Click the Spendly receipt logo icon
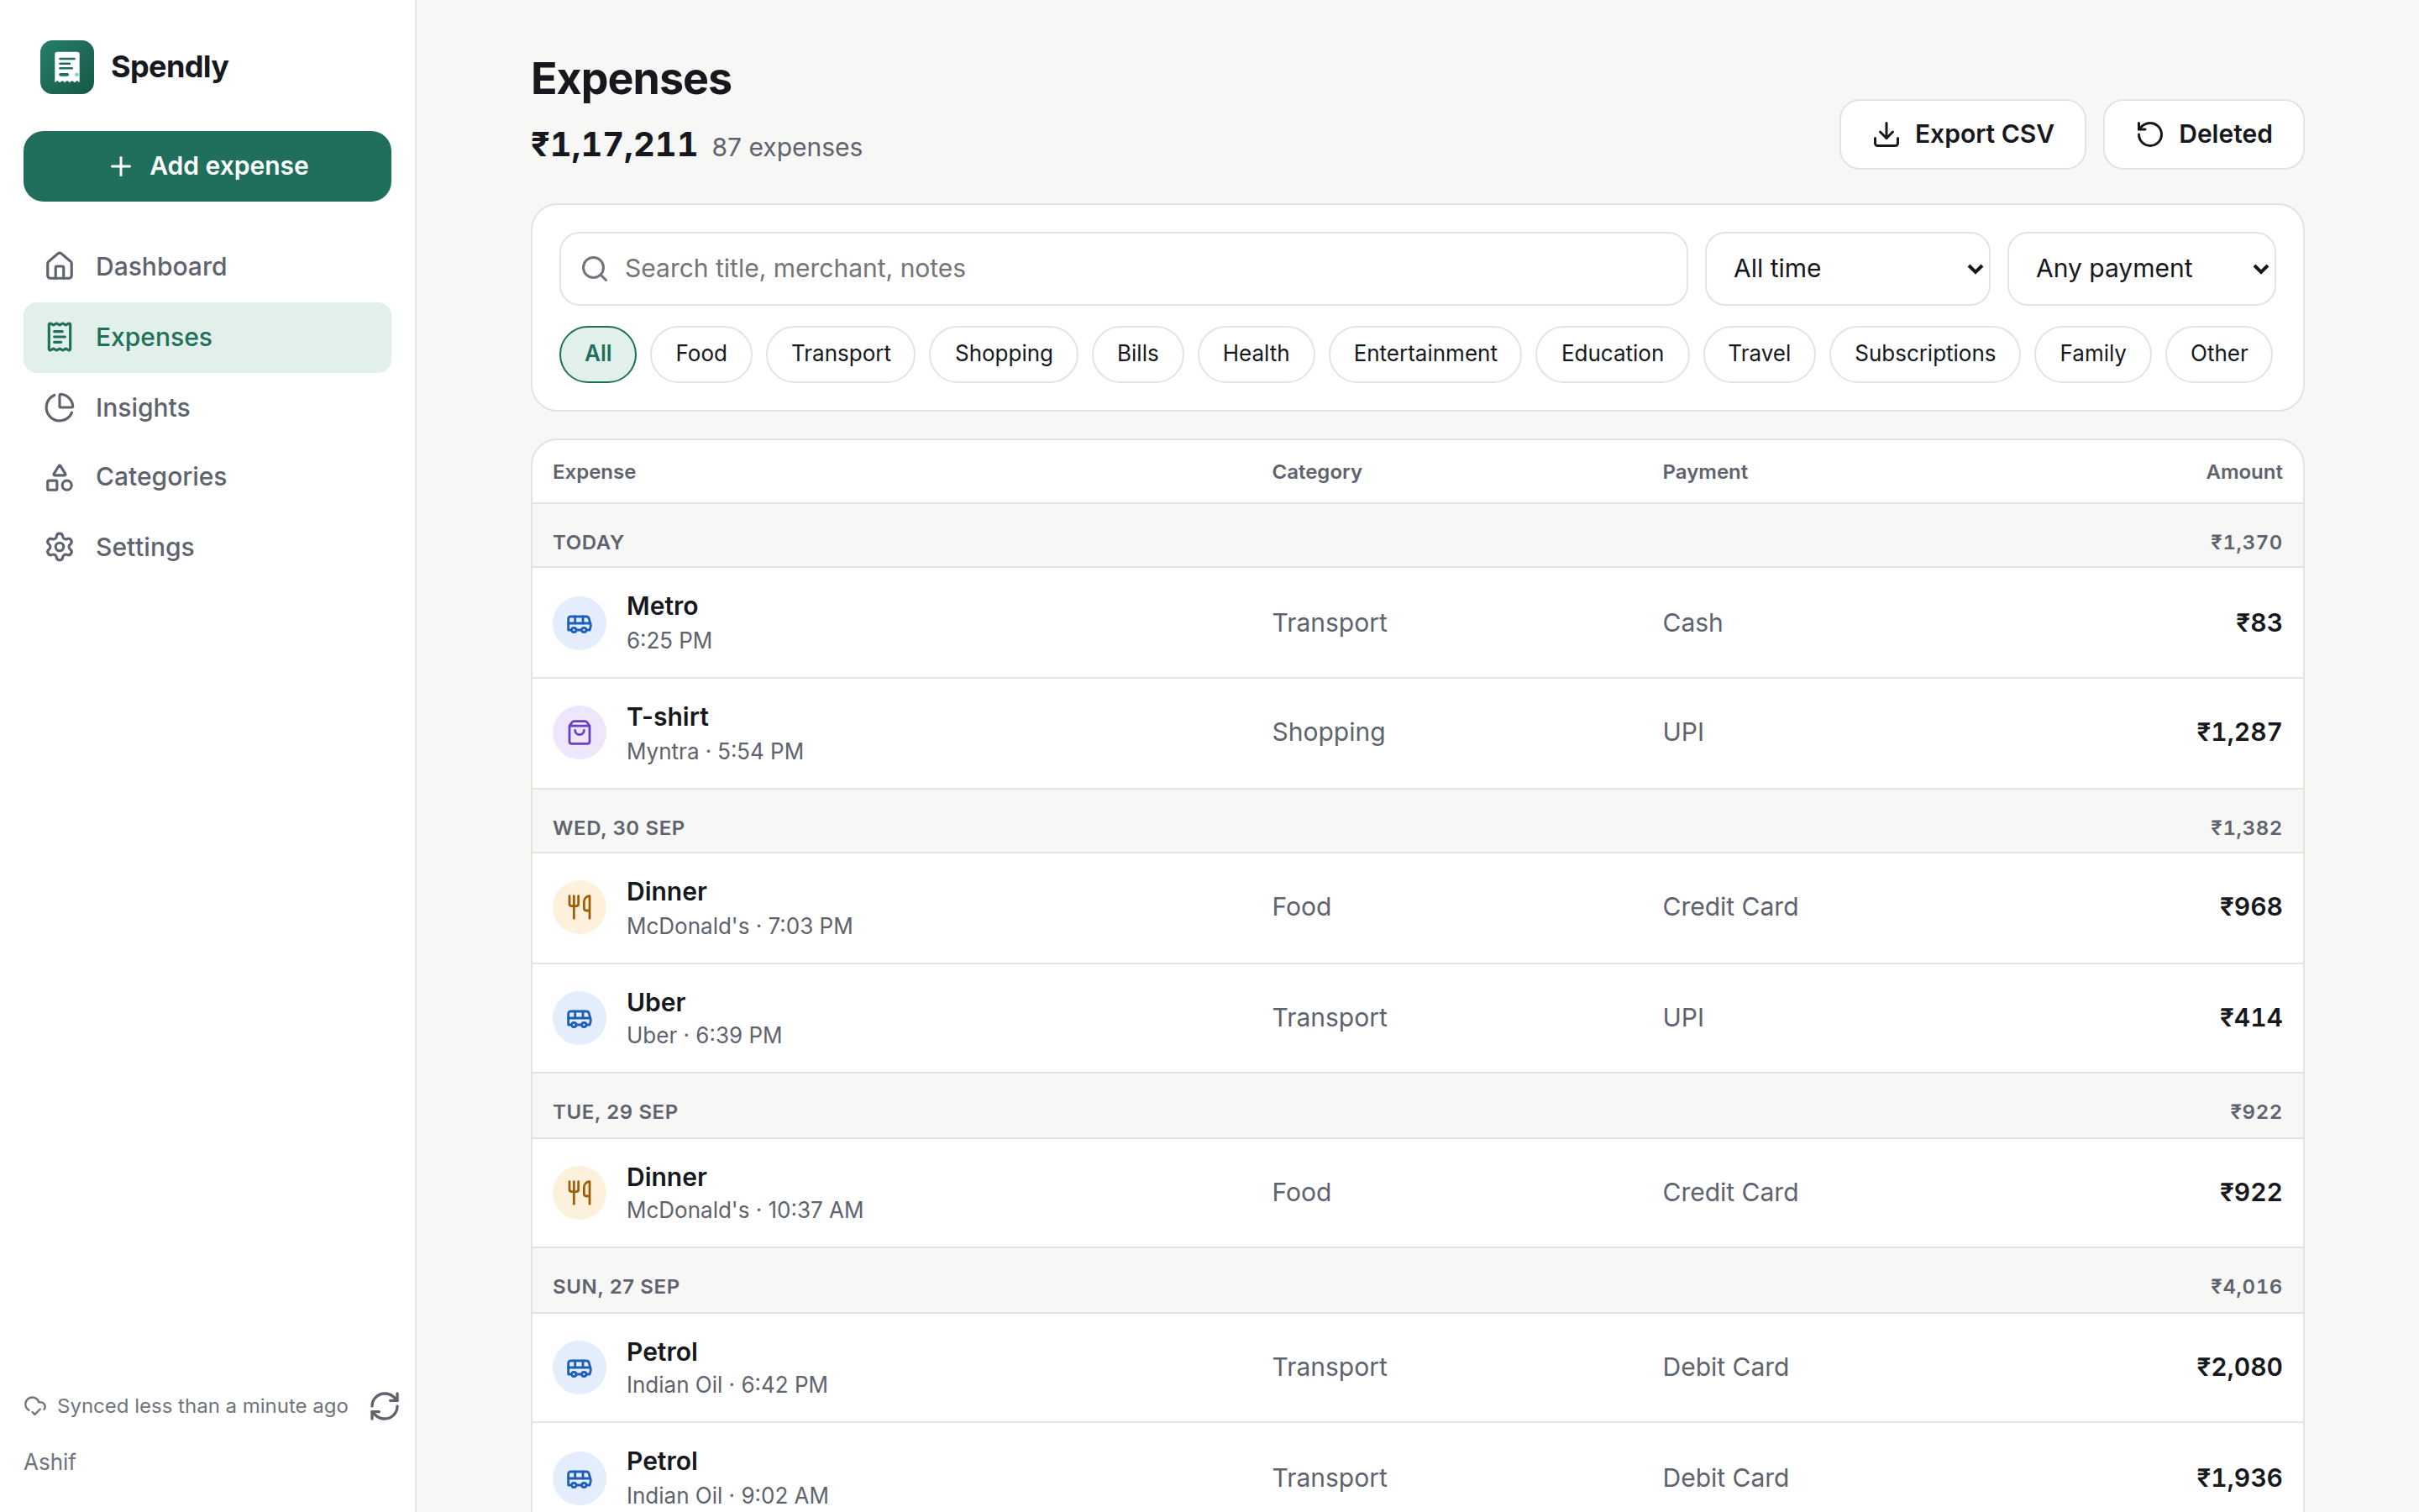The width and height of the screenshot is (2419, 1512). [67, 67]
